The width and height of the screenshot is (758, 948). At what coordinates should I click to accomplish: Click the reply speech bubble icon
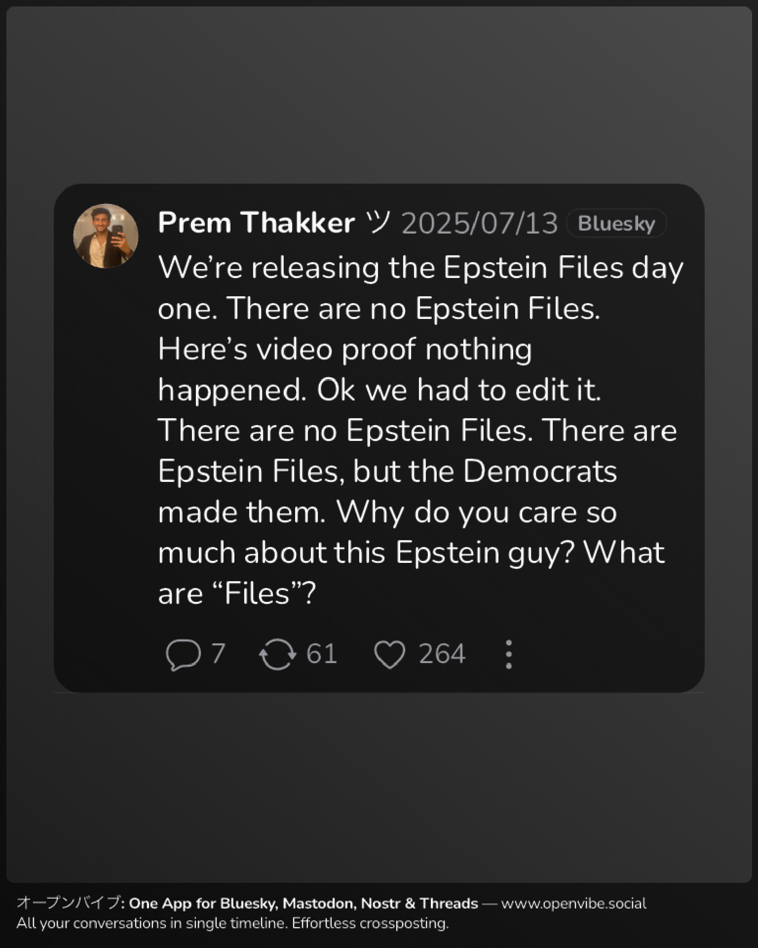(183, 654)
